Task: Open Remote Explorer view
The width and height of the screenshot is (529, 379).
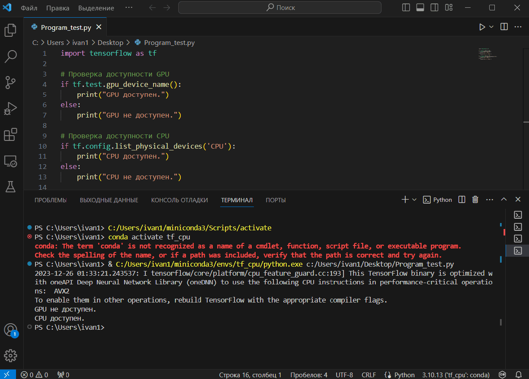Action: pos(10,161)
